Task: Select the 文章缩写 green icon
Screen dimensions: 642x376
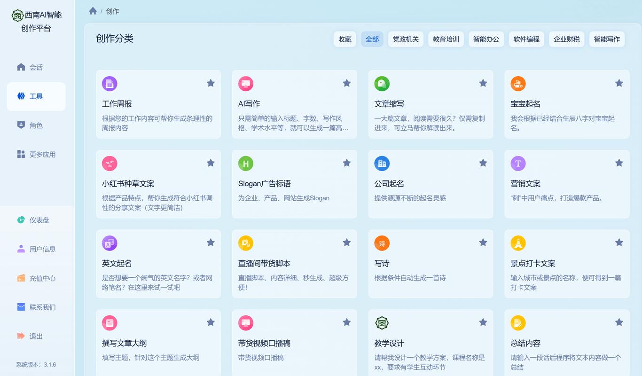Action: point(382,84)
